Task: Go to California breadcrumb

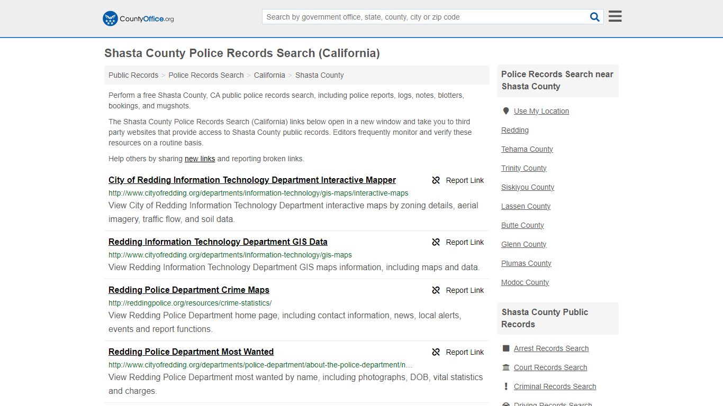Action: (x=269, y=75)
